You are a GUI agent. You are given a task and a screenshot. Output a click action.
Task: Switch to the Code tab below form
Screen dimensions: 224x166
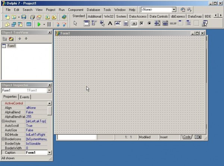click(x=187, y=137)
